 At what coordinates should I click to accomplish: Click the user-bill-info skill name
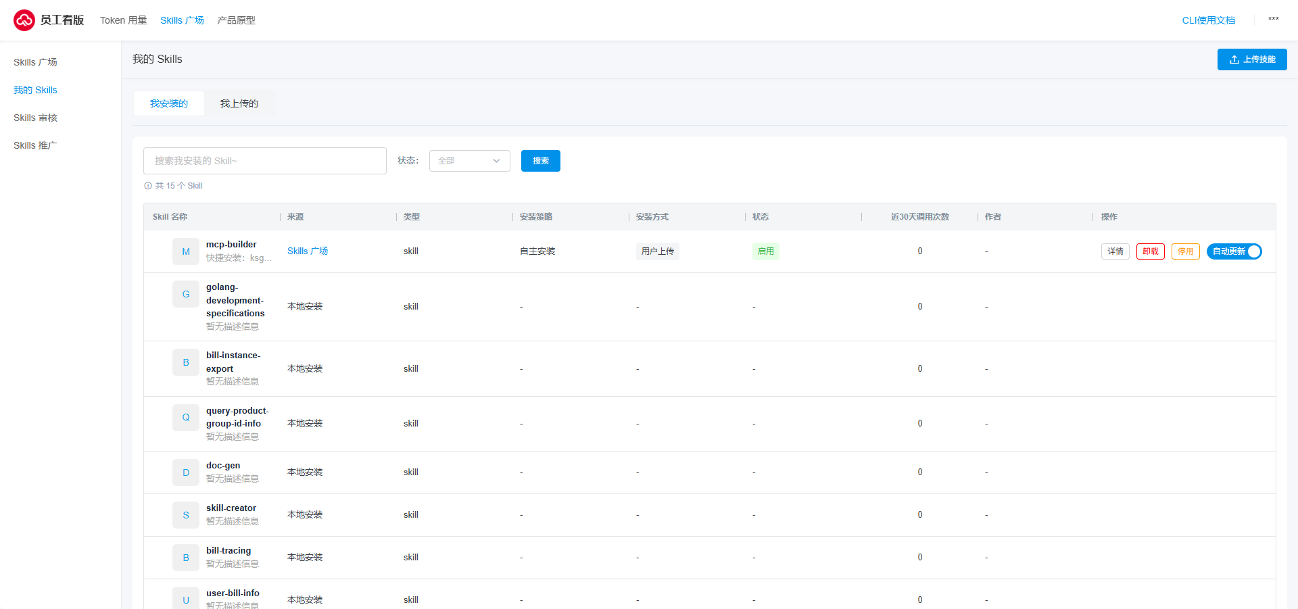(233, 593)
